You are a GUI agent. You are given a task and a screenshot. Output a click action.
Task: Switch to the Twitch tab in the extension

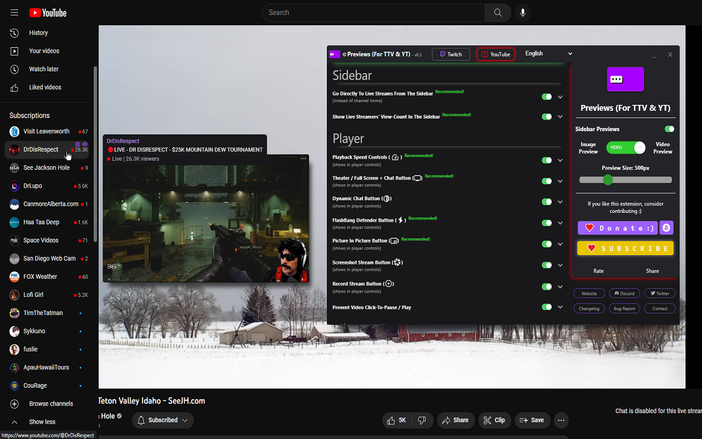451,54
